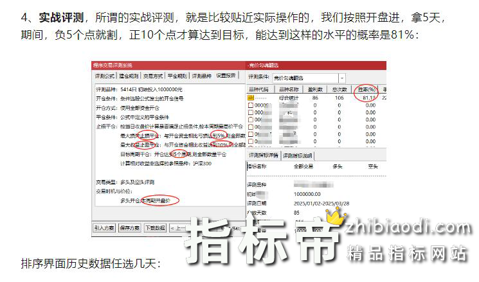Click the 下载数据 button
Image resolution: width=479 pixels, height=282 pixels.
(155, 227)
